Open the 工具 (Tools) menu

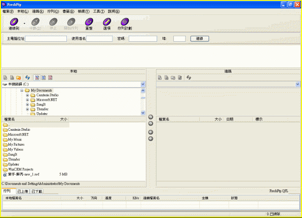[98, 11]
